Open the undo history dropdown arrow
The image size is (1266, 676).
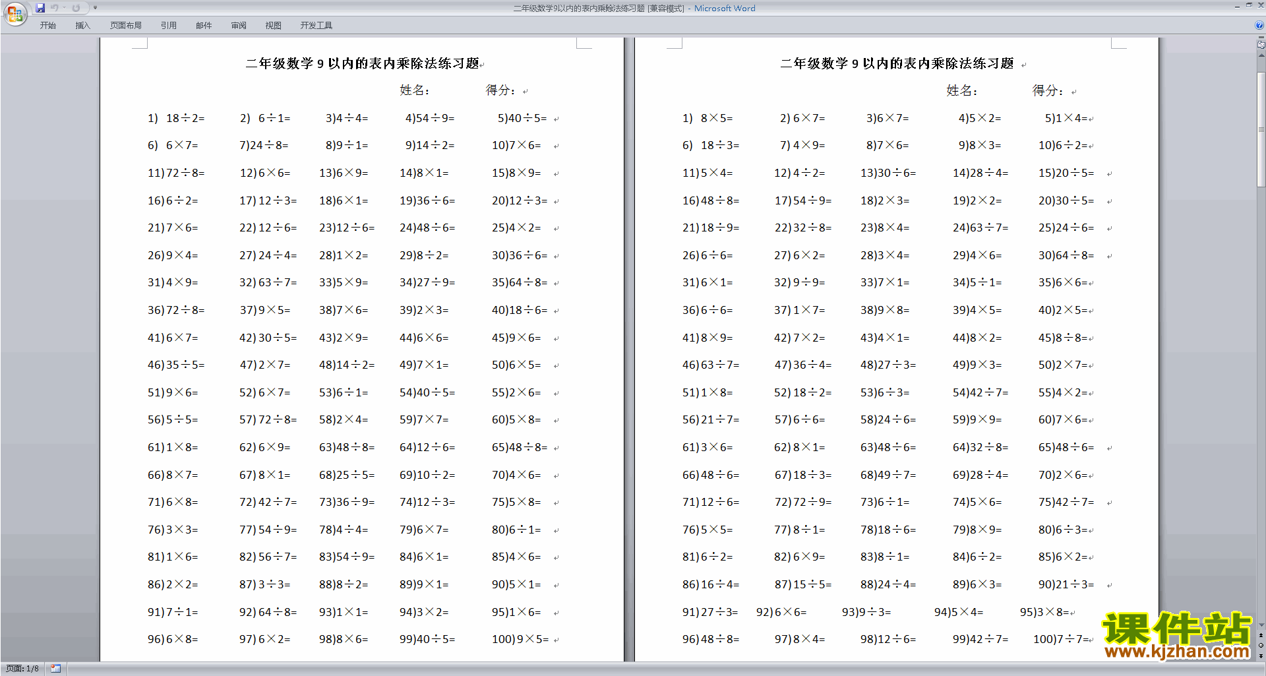[x=65, y=8]
